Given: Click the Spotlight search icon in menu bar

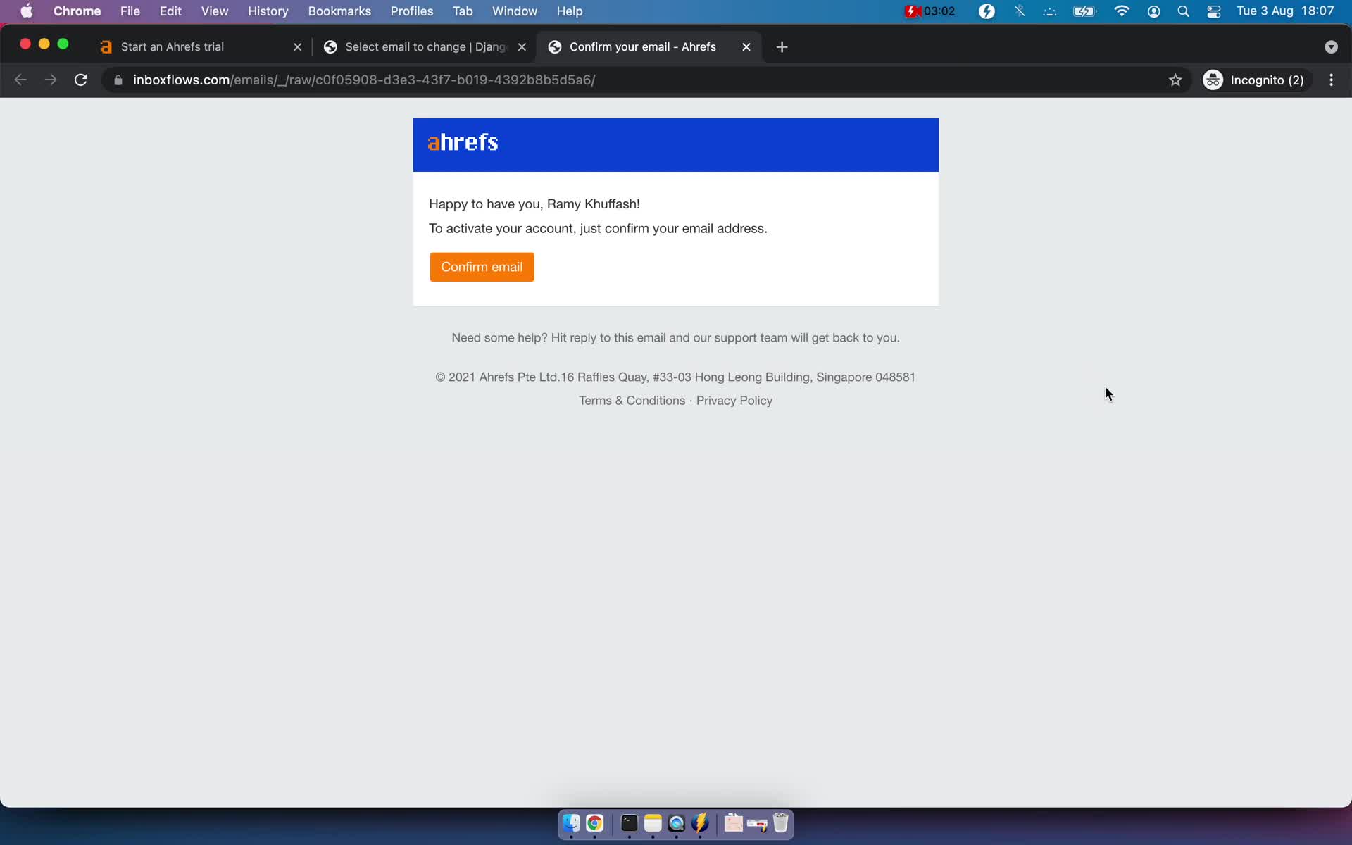Looking at the screenshot, I should pyautogui.click(x=1184, y=11).
